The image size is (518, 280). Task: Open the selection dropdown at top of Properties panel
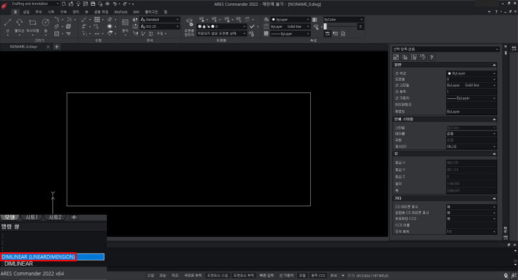tap(445, 49)
